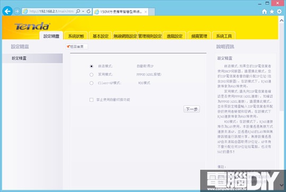Click the vertical scrollbar thumb
This screenshot has width=286, height=192.
coord(281,67)
